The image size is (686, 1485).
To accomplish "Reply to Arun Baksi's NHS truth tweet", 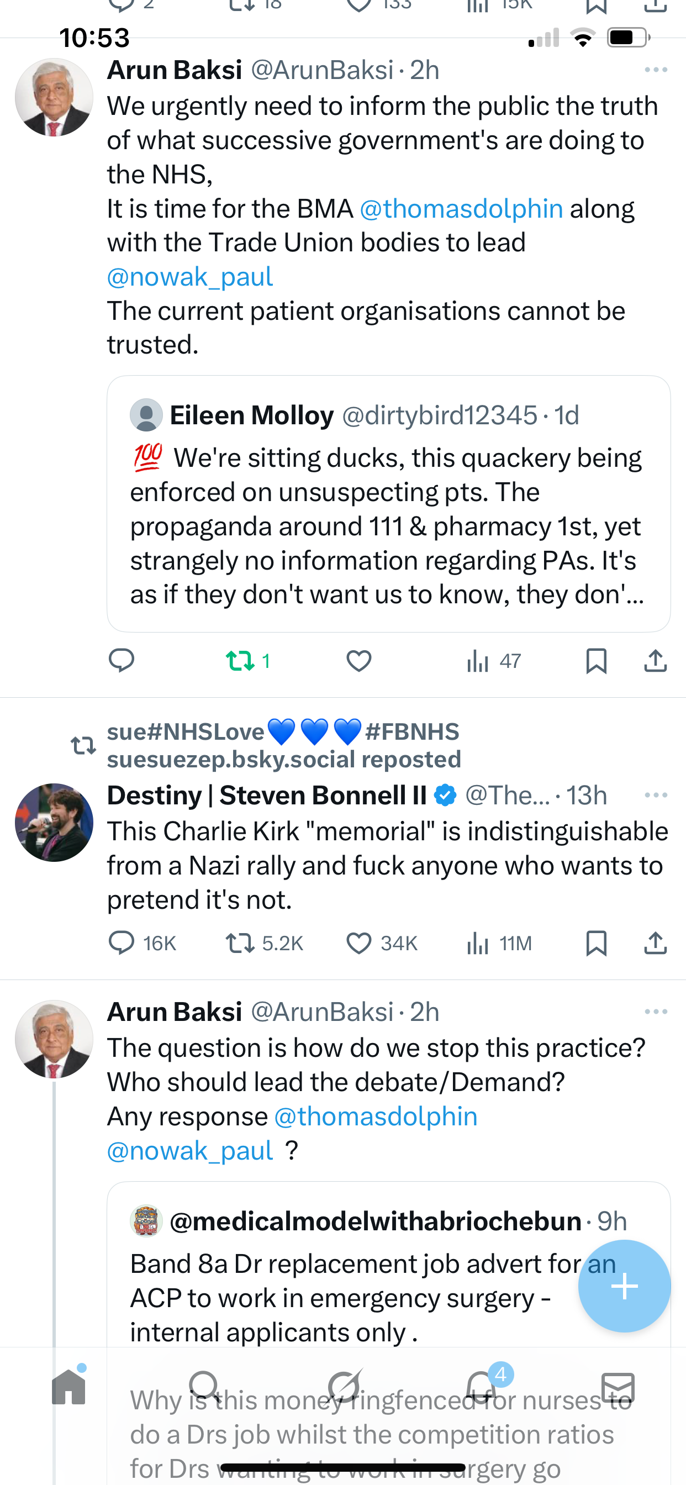I will point(122,661).
